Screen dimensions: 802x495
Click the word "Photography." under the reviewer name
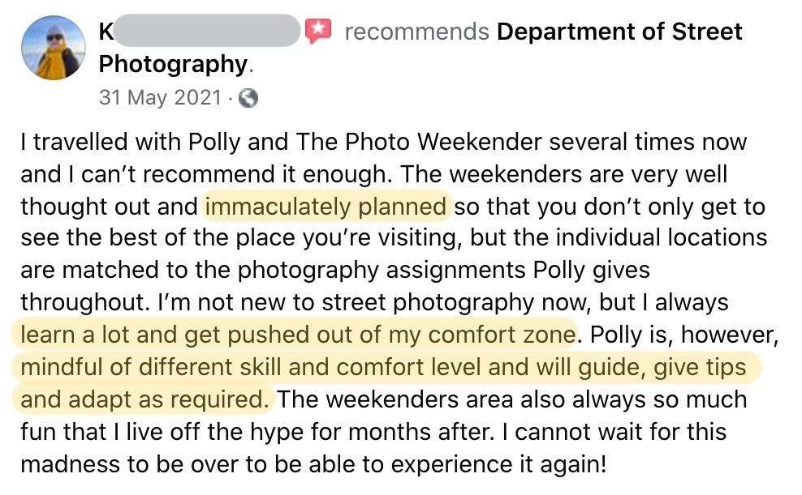(173, 64)
